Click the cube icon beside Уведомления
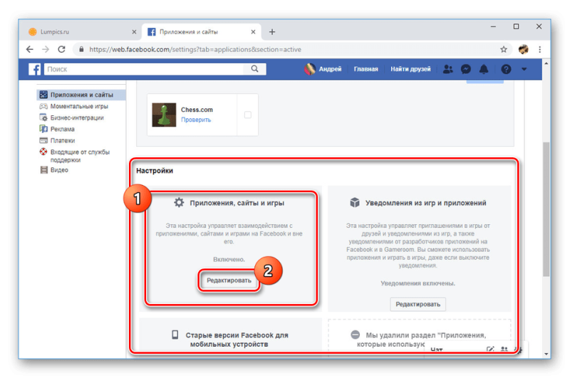570x378 pixels. (354, 202)
